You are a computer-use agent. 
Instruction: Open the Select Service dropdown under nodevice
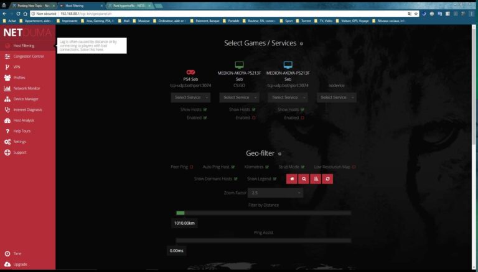(336, 97)
